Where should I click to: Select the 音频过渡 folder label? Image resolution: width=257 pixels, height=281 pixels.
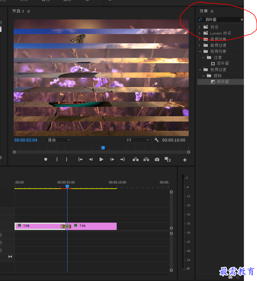218,45
